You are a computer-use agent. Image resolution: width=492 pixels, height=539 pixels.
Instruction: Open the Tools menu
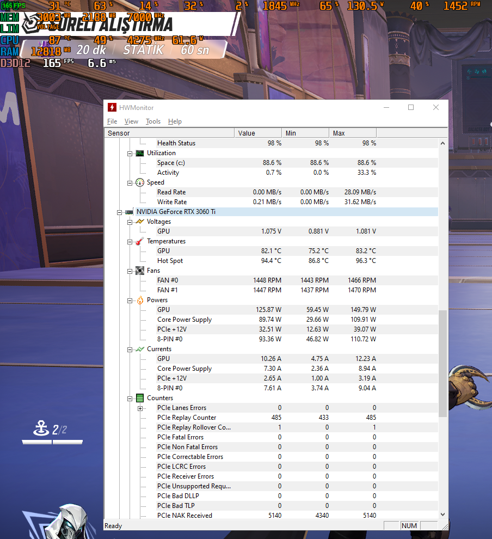click(x=153, y=121)
